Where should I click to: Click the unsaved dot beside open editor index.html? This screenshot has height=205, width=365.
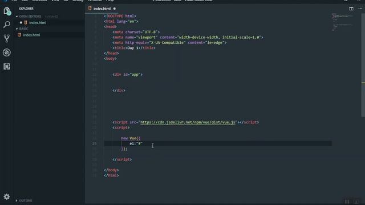(x=21, y=23)
